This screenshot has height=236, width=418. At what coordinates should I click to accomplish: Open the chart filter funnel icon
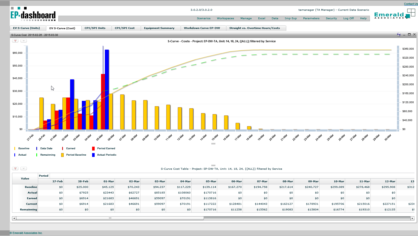click(15, 41)
